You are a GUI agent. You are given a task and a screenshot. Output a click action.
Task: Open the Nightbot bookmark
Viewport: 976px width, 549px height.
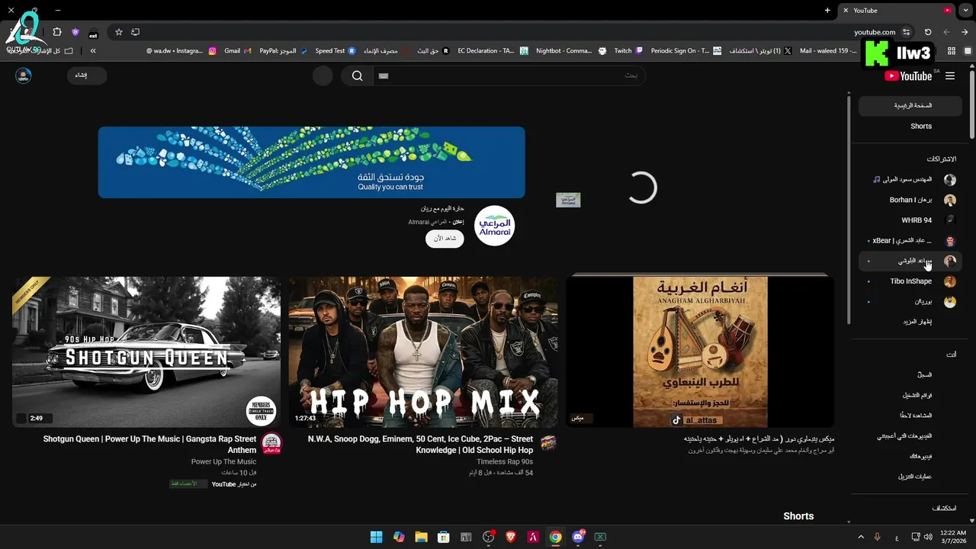570,51
